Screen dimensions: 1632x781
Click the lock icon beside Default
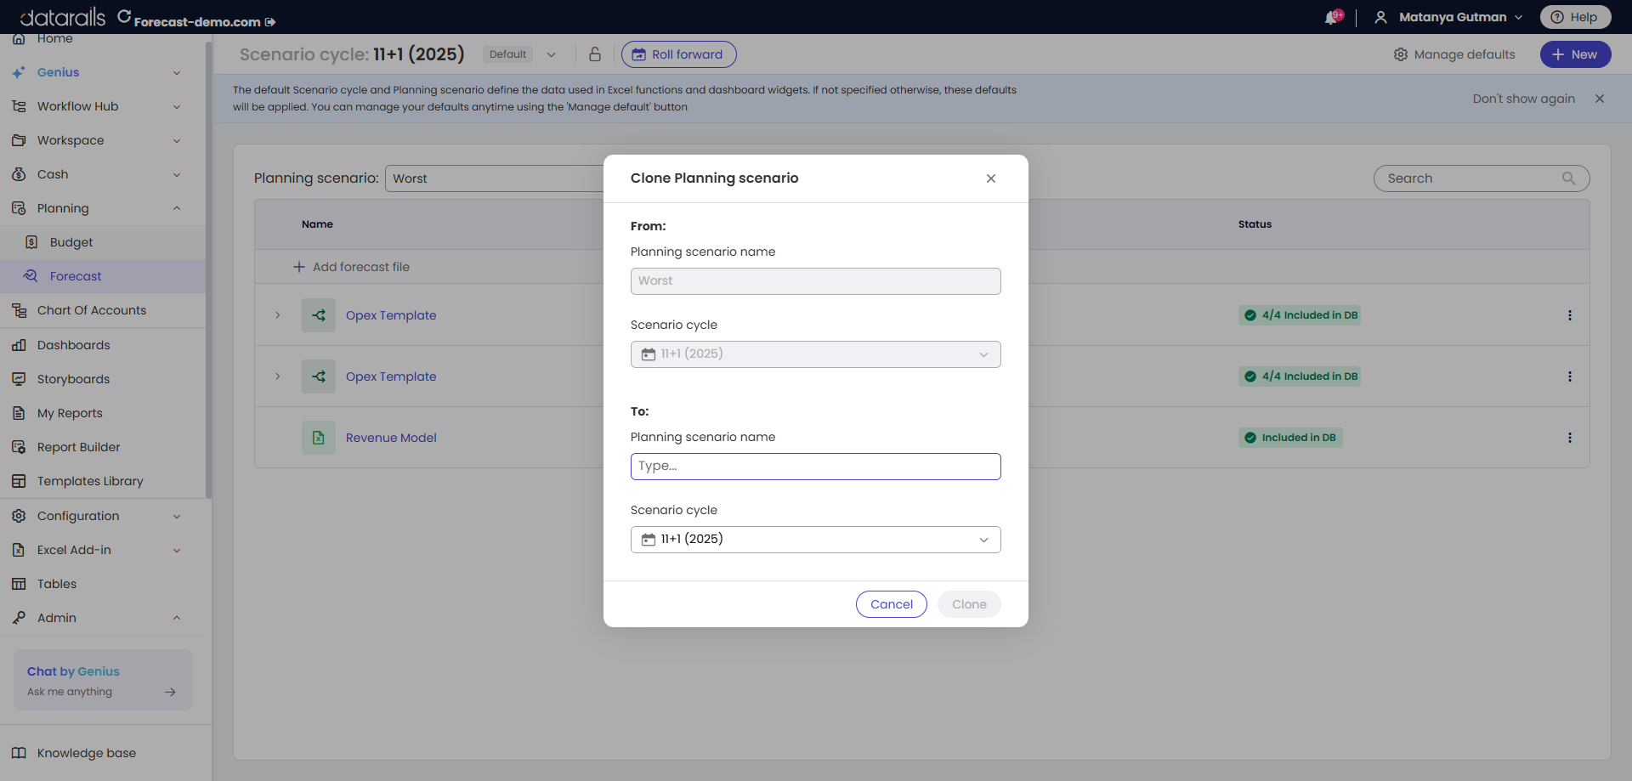tap(595, 54)
